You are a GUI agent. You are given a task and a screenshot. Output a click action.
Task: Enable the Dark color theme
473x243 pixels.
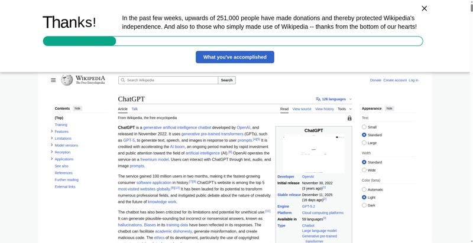pos(364,205)
